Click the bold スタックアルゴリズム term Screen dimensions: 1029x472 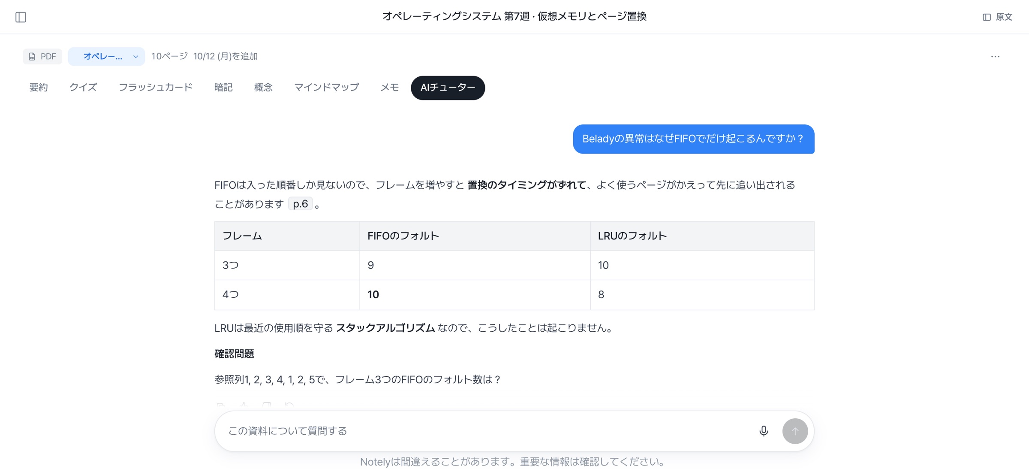tap(385, 328)
